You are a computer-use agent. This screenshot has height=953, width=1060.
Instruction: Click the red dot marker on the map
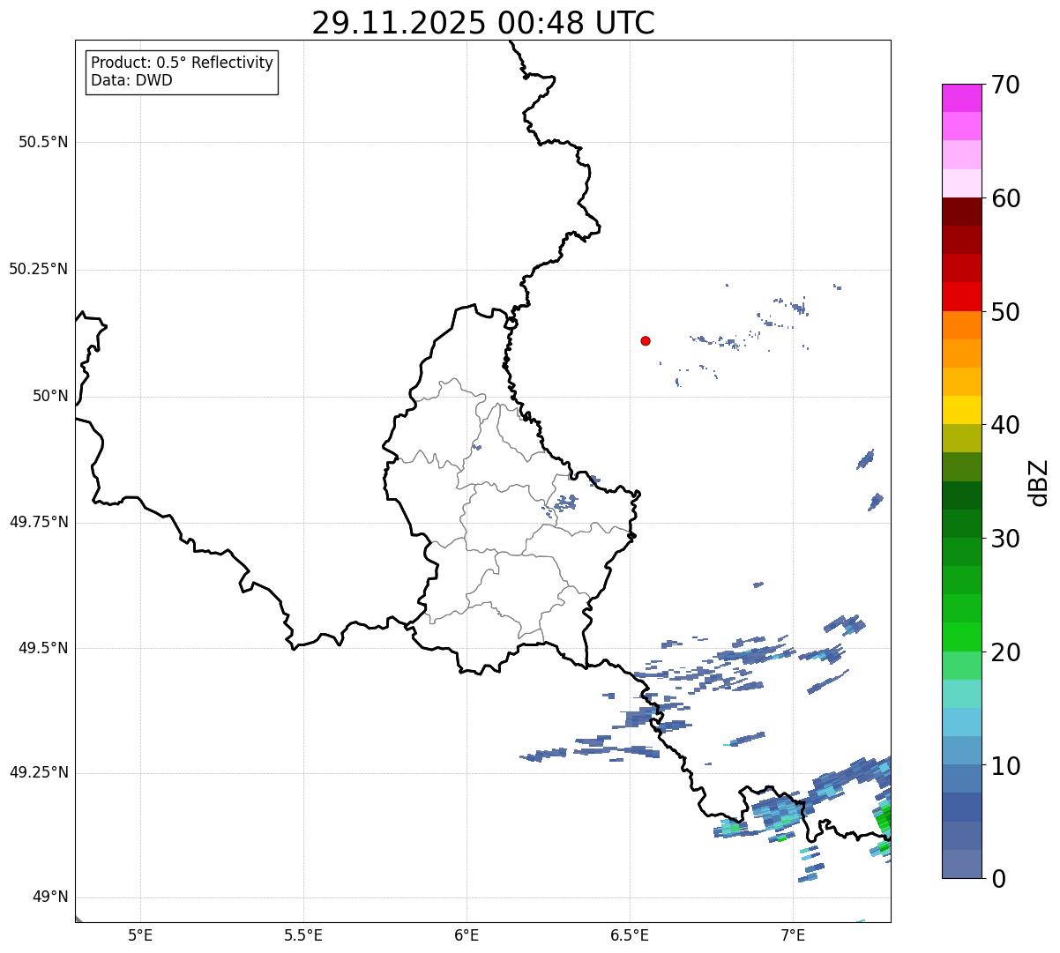pyautogui.click(x=646, y=340)
